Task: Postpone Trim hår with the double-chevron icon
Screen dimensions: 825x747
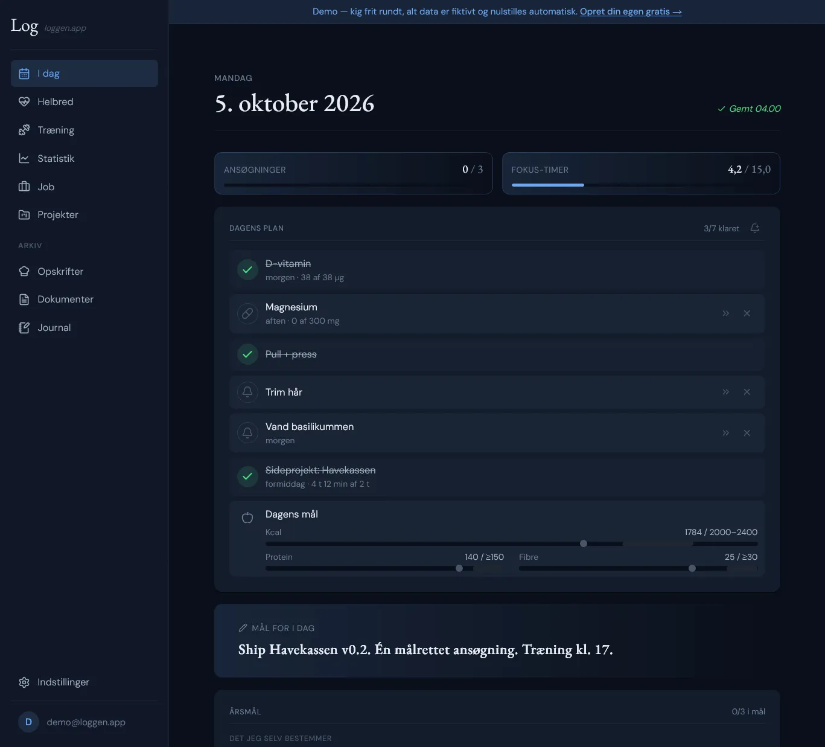Action: point(726,392)
